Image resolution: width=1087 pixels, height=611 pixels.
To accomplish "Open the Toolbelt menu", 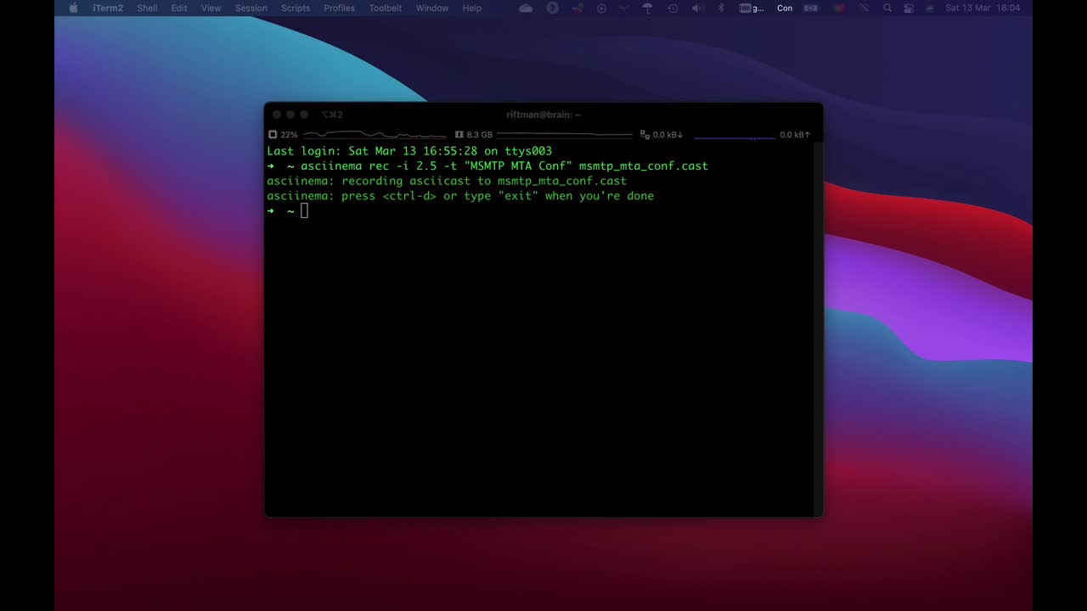I will click(385, 8).
